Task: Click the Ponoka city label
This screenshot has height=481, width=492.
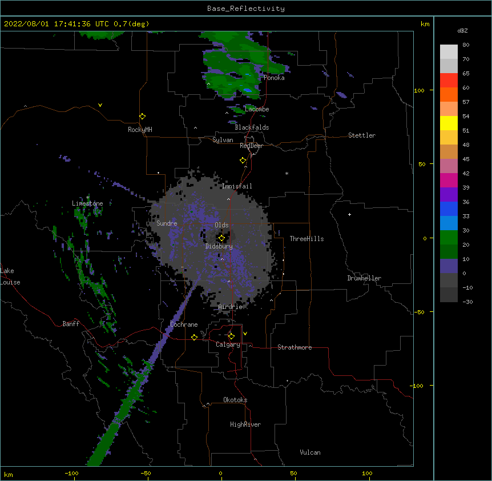Action: (x=274, y=78)
